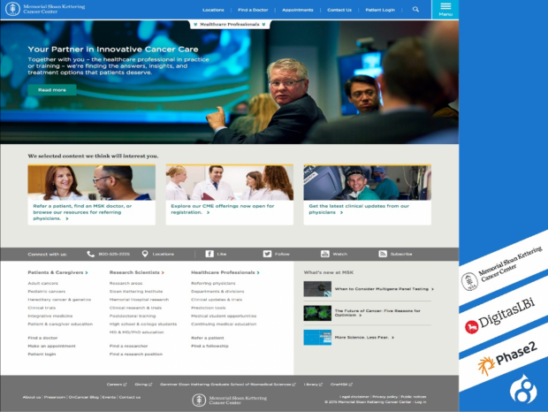
Task: Open Sloan Kettering Institute link
Action: (x=136, y=292)
